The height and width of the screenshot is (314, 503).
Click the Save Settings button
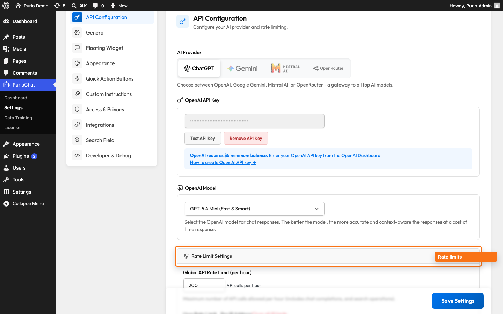point(458,301)
